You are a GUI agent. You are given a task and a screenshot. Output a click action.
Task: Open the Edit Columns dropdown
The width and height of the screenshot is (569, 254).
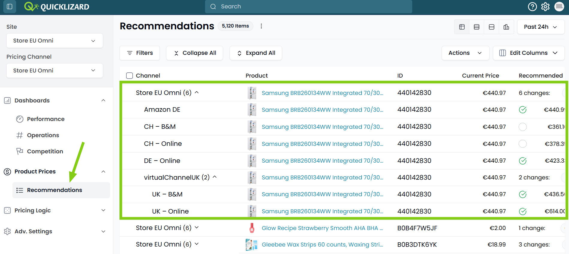[529, 53]
